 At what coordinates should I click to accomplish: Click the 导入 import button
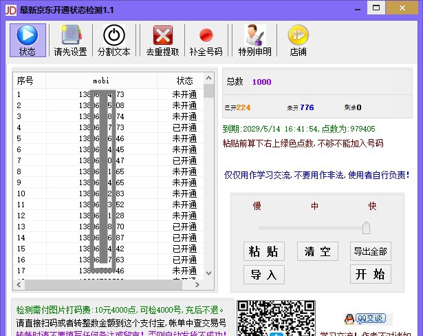(263, 275)
